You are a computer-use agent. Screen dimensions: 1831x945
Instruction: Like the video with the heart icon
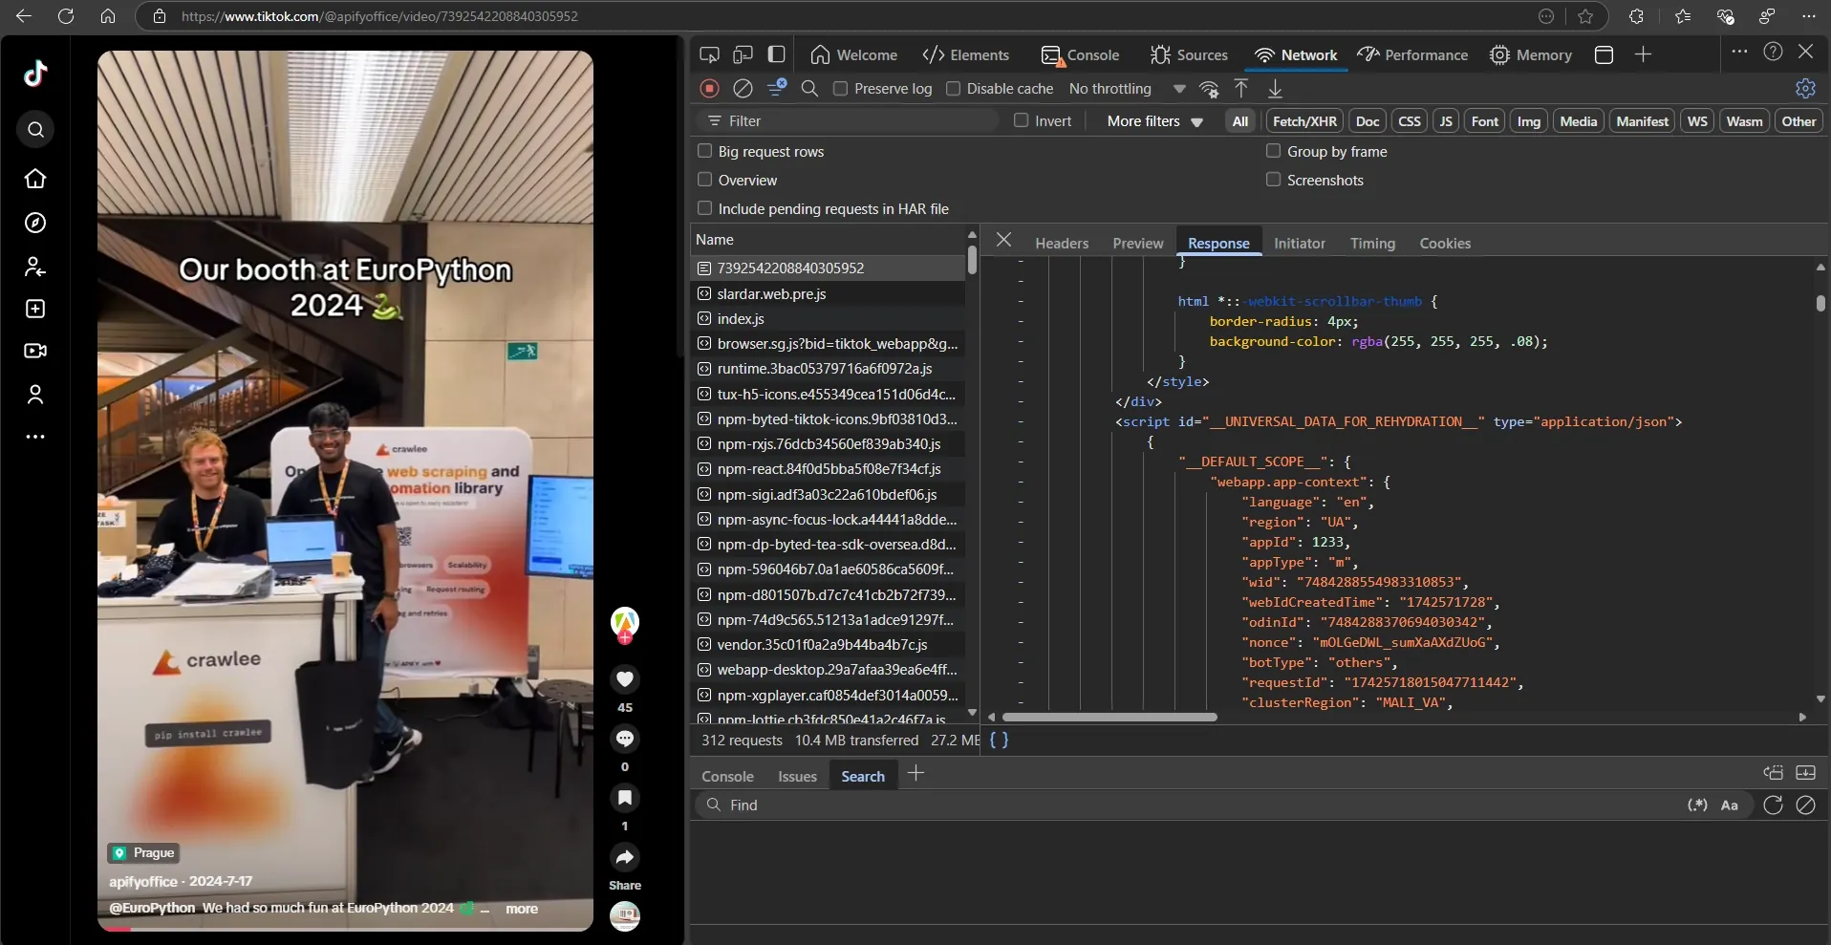(625, 679)
